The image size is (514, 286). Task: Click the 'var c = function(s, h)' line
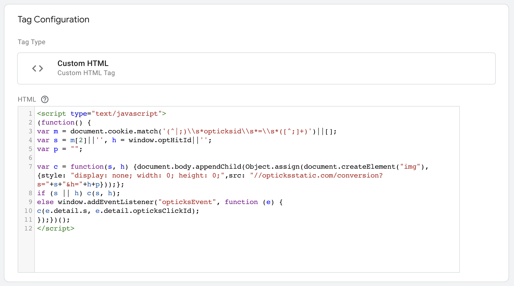[233, 166]
